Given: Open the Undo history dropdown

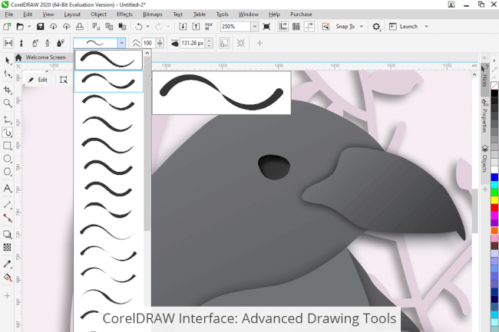Looking at the screenshot, I should 147,26.
